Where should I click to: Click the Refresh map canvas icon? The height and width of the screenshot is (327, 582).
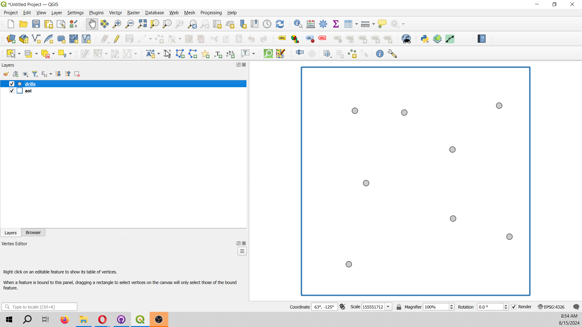tap(279, 24)
